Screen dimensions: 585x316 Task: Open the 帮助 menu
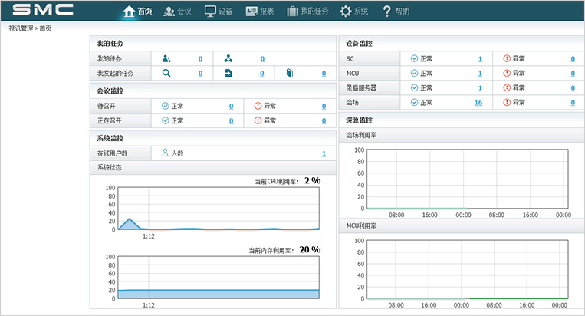pos(403,12)
